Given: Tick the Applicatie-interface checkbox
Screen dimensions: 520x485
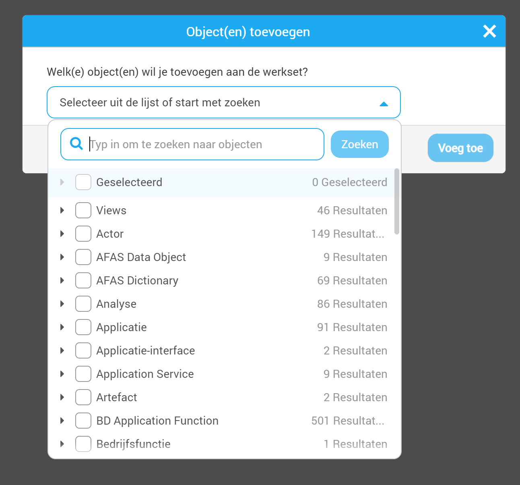Looking at the screenshot, I should pos(83,350).
